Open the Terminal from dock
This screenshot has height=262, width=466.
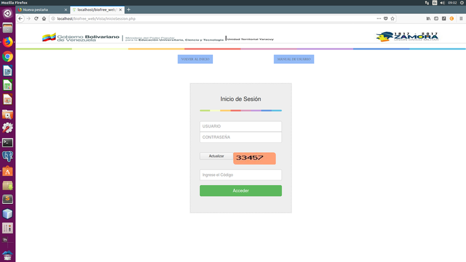[x=7, y=143]
